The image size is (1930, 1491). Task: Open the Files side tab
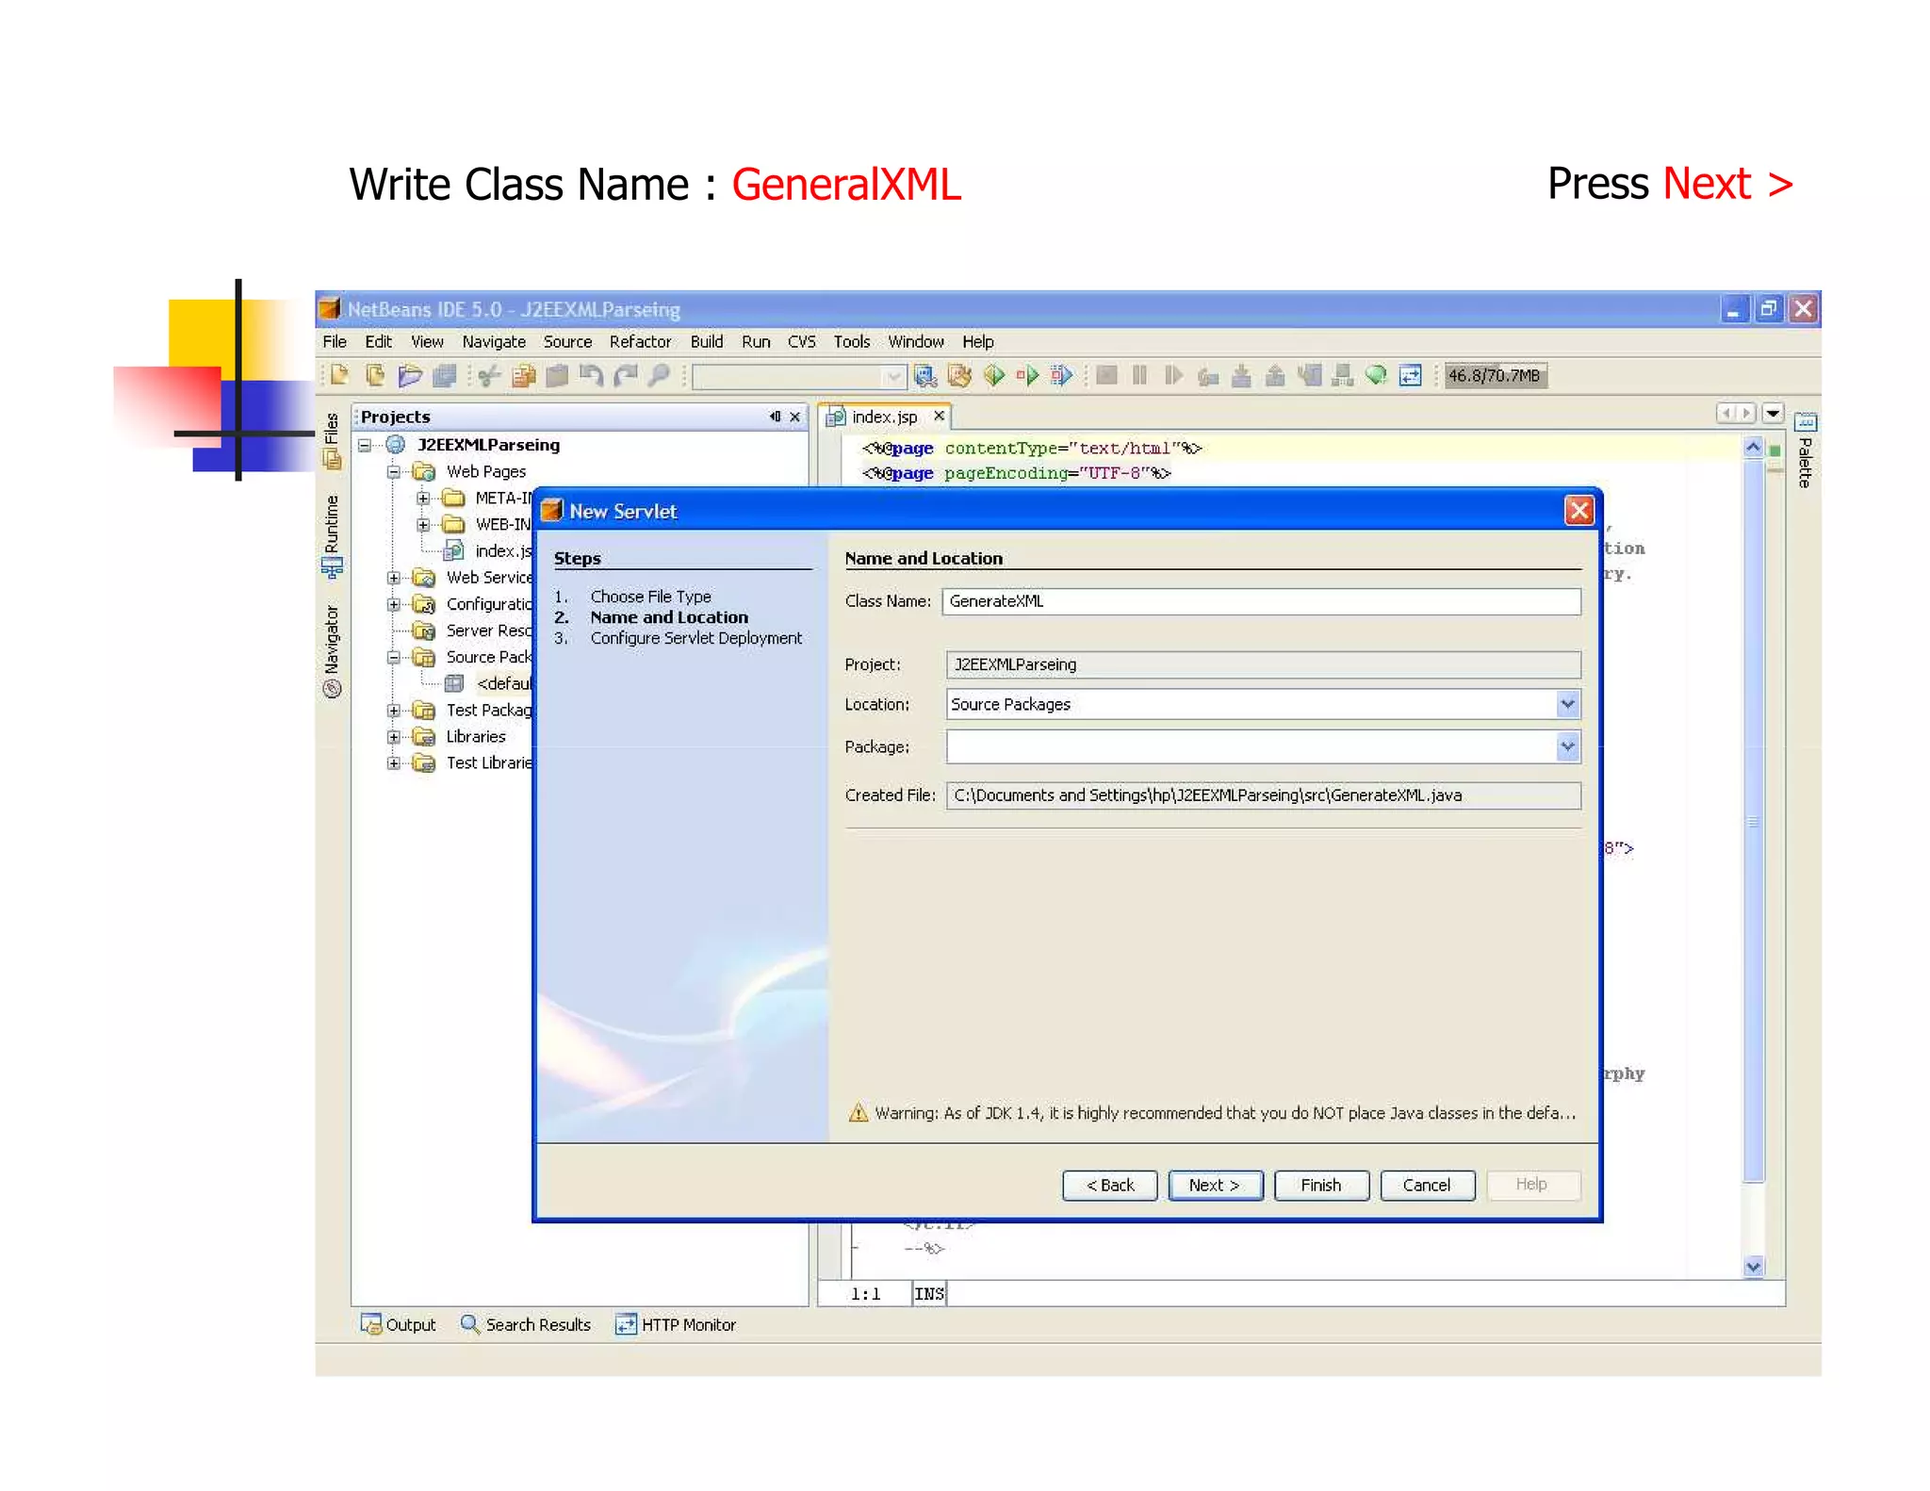pos(332,440)
